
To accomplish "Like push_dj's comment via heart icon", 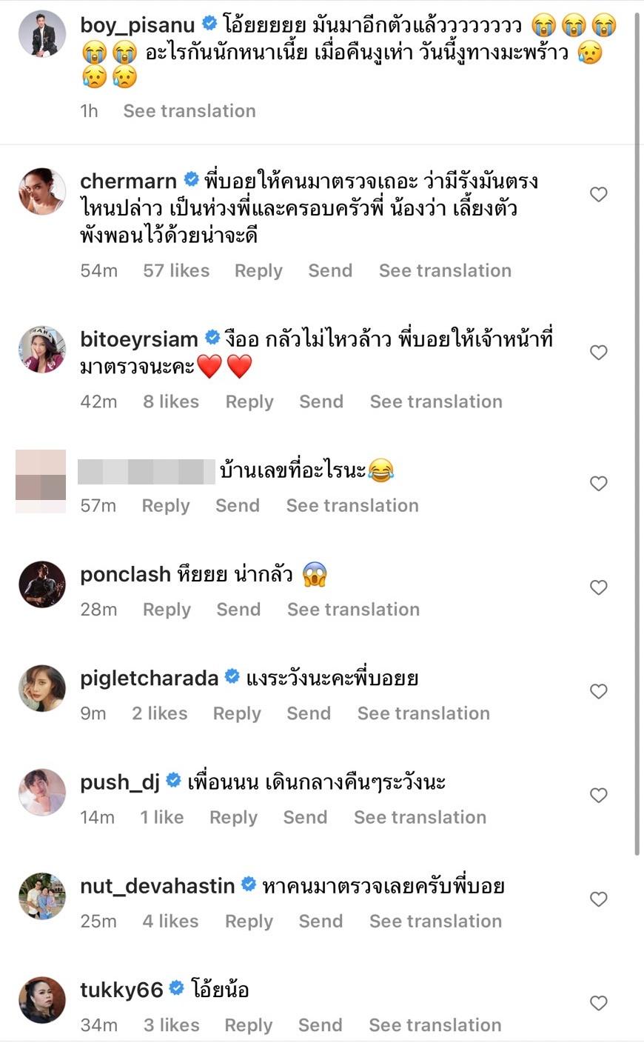I will pos(598,795).
